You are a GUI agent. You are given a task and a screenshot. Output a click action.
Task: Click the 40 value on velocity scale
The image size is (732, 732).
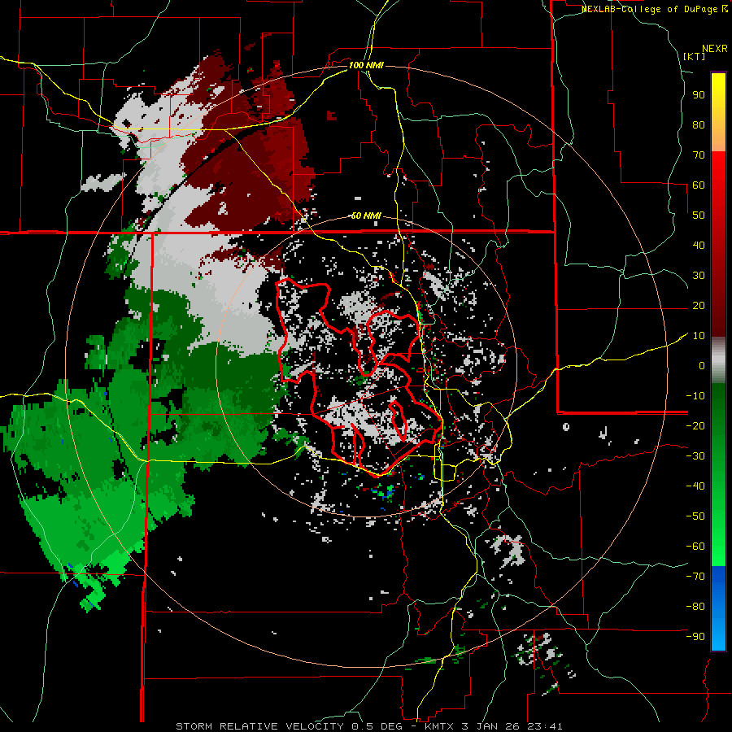pyautogui.click(x=699, y=245)
